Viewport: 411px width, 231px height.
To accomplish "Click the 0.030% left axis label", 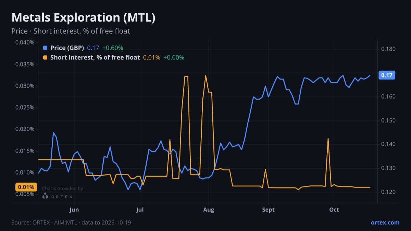I will tap(25, 86).
